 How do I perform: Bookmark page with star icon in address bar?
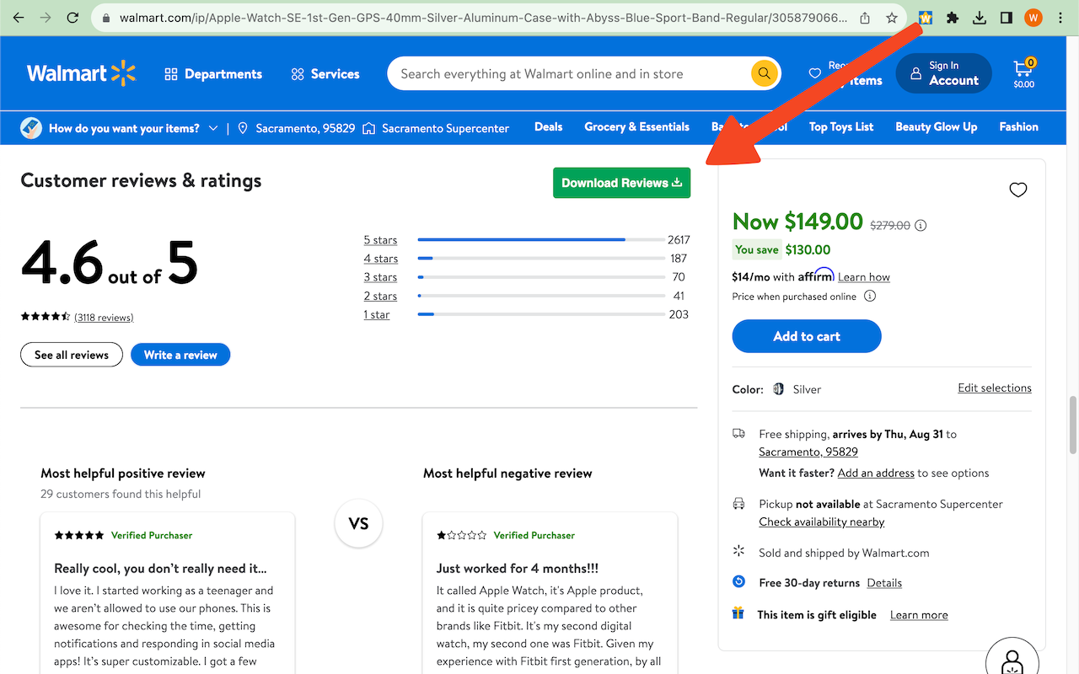[891, 18]
